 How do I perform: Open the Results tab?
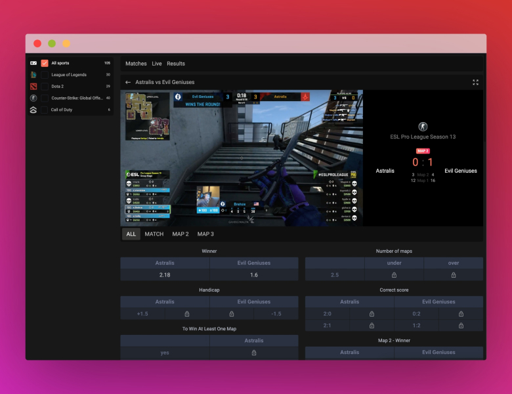[176, 64]
